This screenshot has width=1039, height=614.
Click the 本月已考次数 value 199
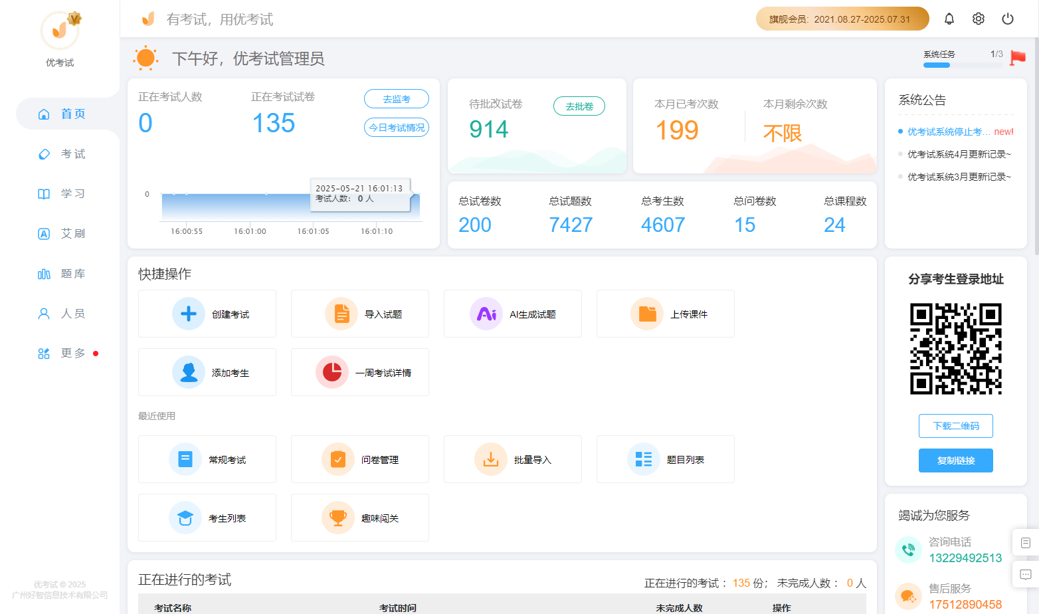677,130
